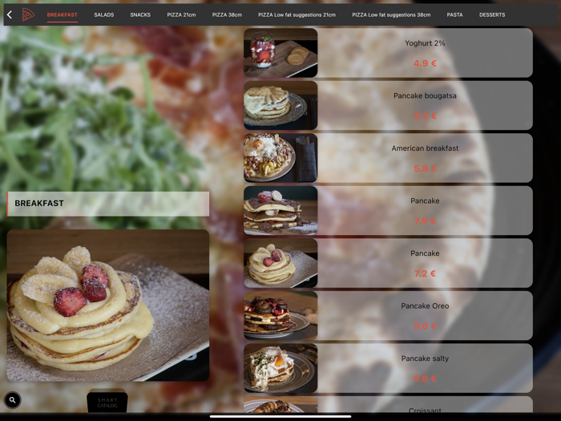Open the Yoghurt 2% thumbnail photo
Image resolution: width=561 pixels, height=421 pixels.
(x=280, y=53)
